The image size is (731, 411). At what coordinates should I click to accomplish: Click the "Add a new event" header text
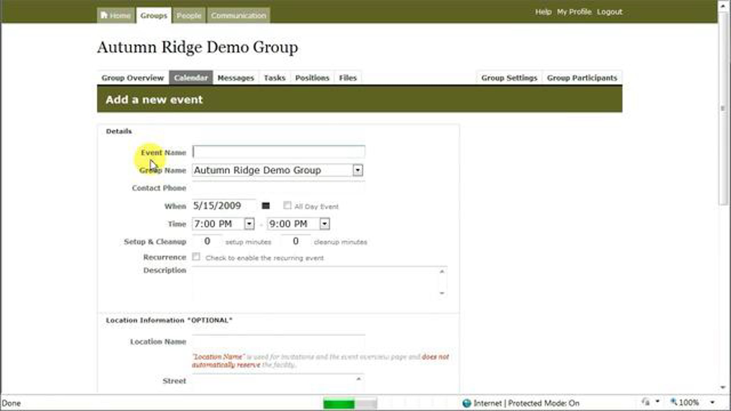pyautogui.click(x=154, y=100)
